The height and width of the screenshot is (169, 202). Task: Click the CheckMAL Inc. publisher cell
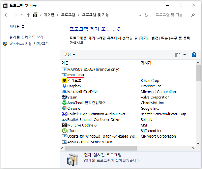coord(153,103)
